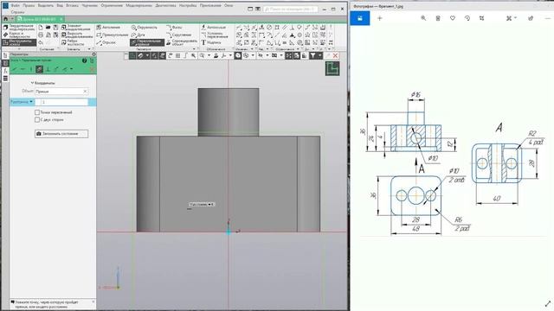Toggle Каркас и поверхности toolset
Viewport: 554px width, 311px height.
[18, 35]
